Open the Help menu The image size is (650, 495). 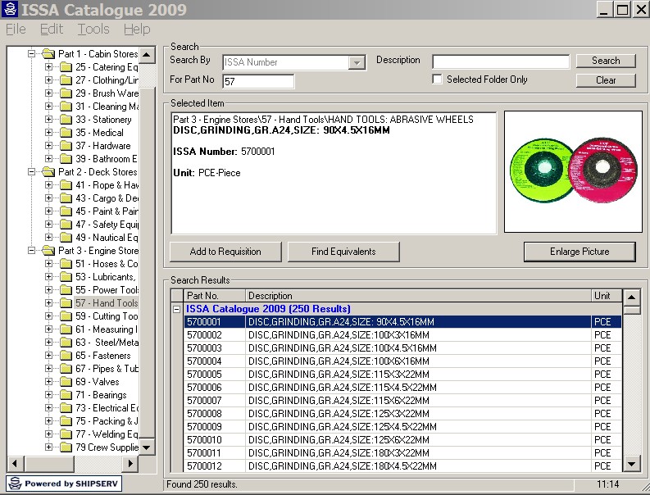tap(137, 29)
